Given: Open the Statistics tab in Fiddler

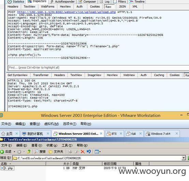Looking at the screenshot, I should point(16,2).
